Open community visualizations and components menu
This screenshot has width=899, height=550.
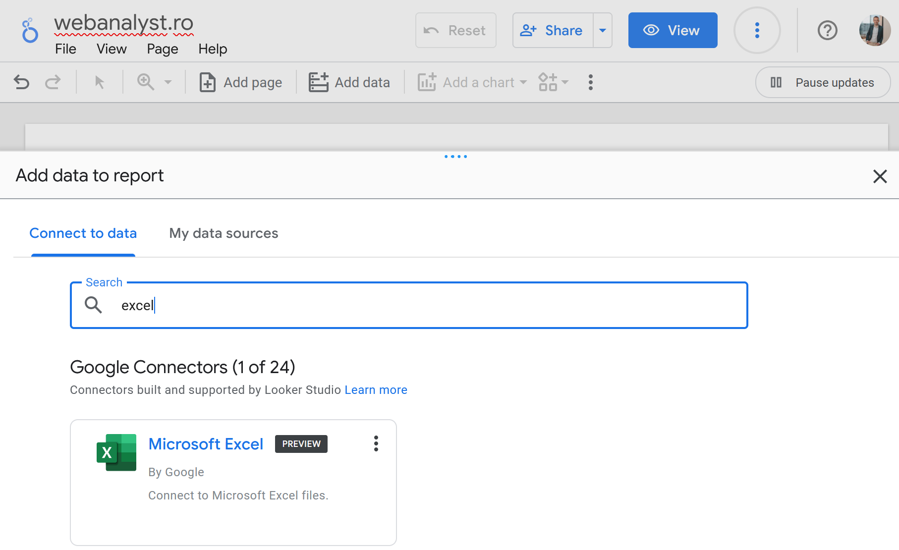554,82
